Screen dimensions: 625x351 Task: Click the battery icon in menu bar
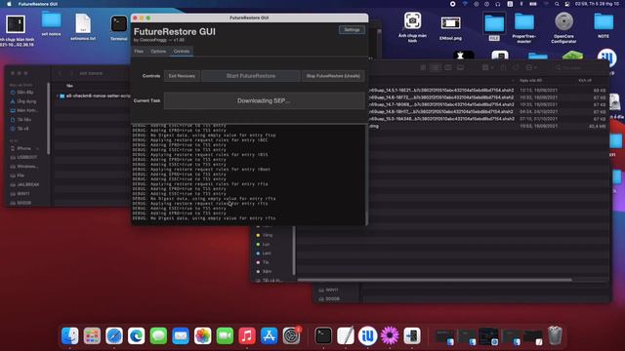click(533, 4)
